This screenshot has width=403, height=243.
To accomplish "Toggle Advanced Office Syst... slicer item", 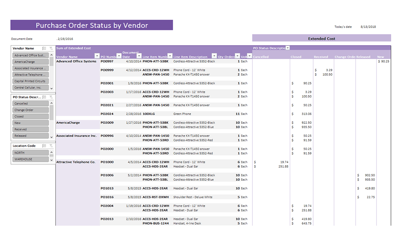I will 31,55.
